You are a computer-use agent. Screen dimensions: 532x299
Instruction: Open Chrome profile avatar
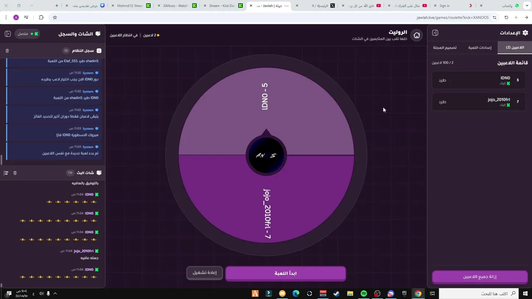click(x=16, y=17)
